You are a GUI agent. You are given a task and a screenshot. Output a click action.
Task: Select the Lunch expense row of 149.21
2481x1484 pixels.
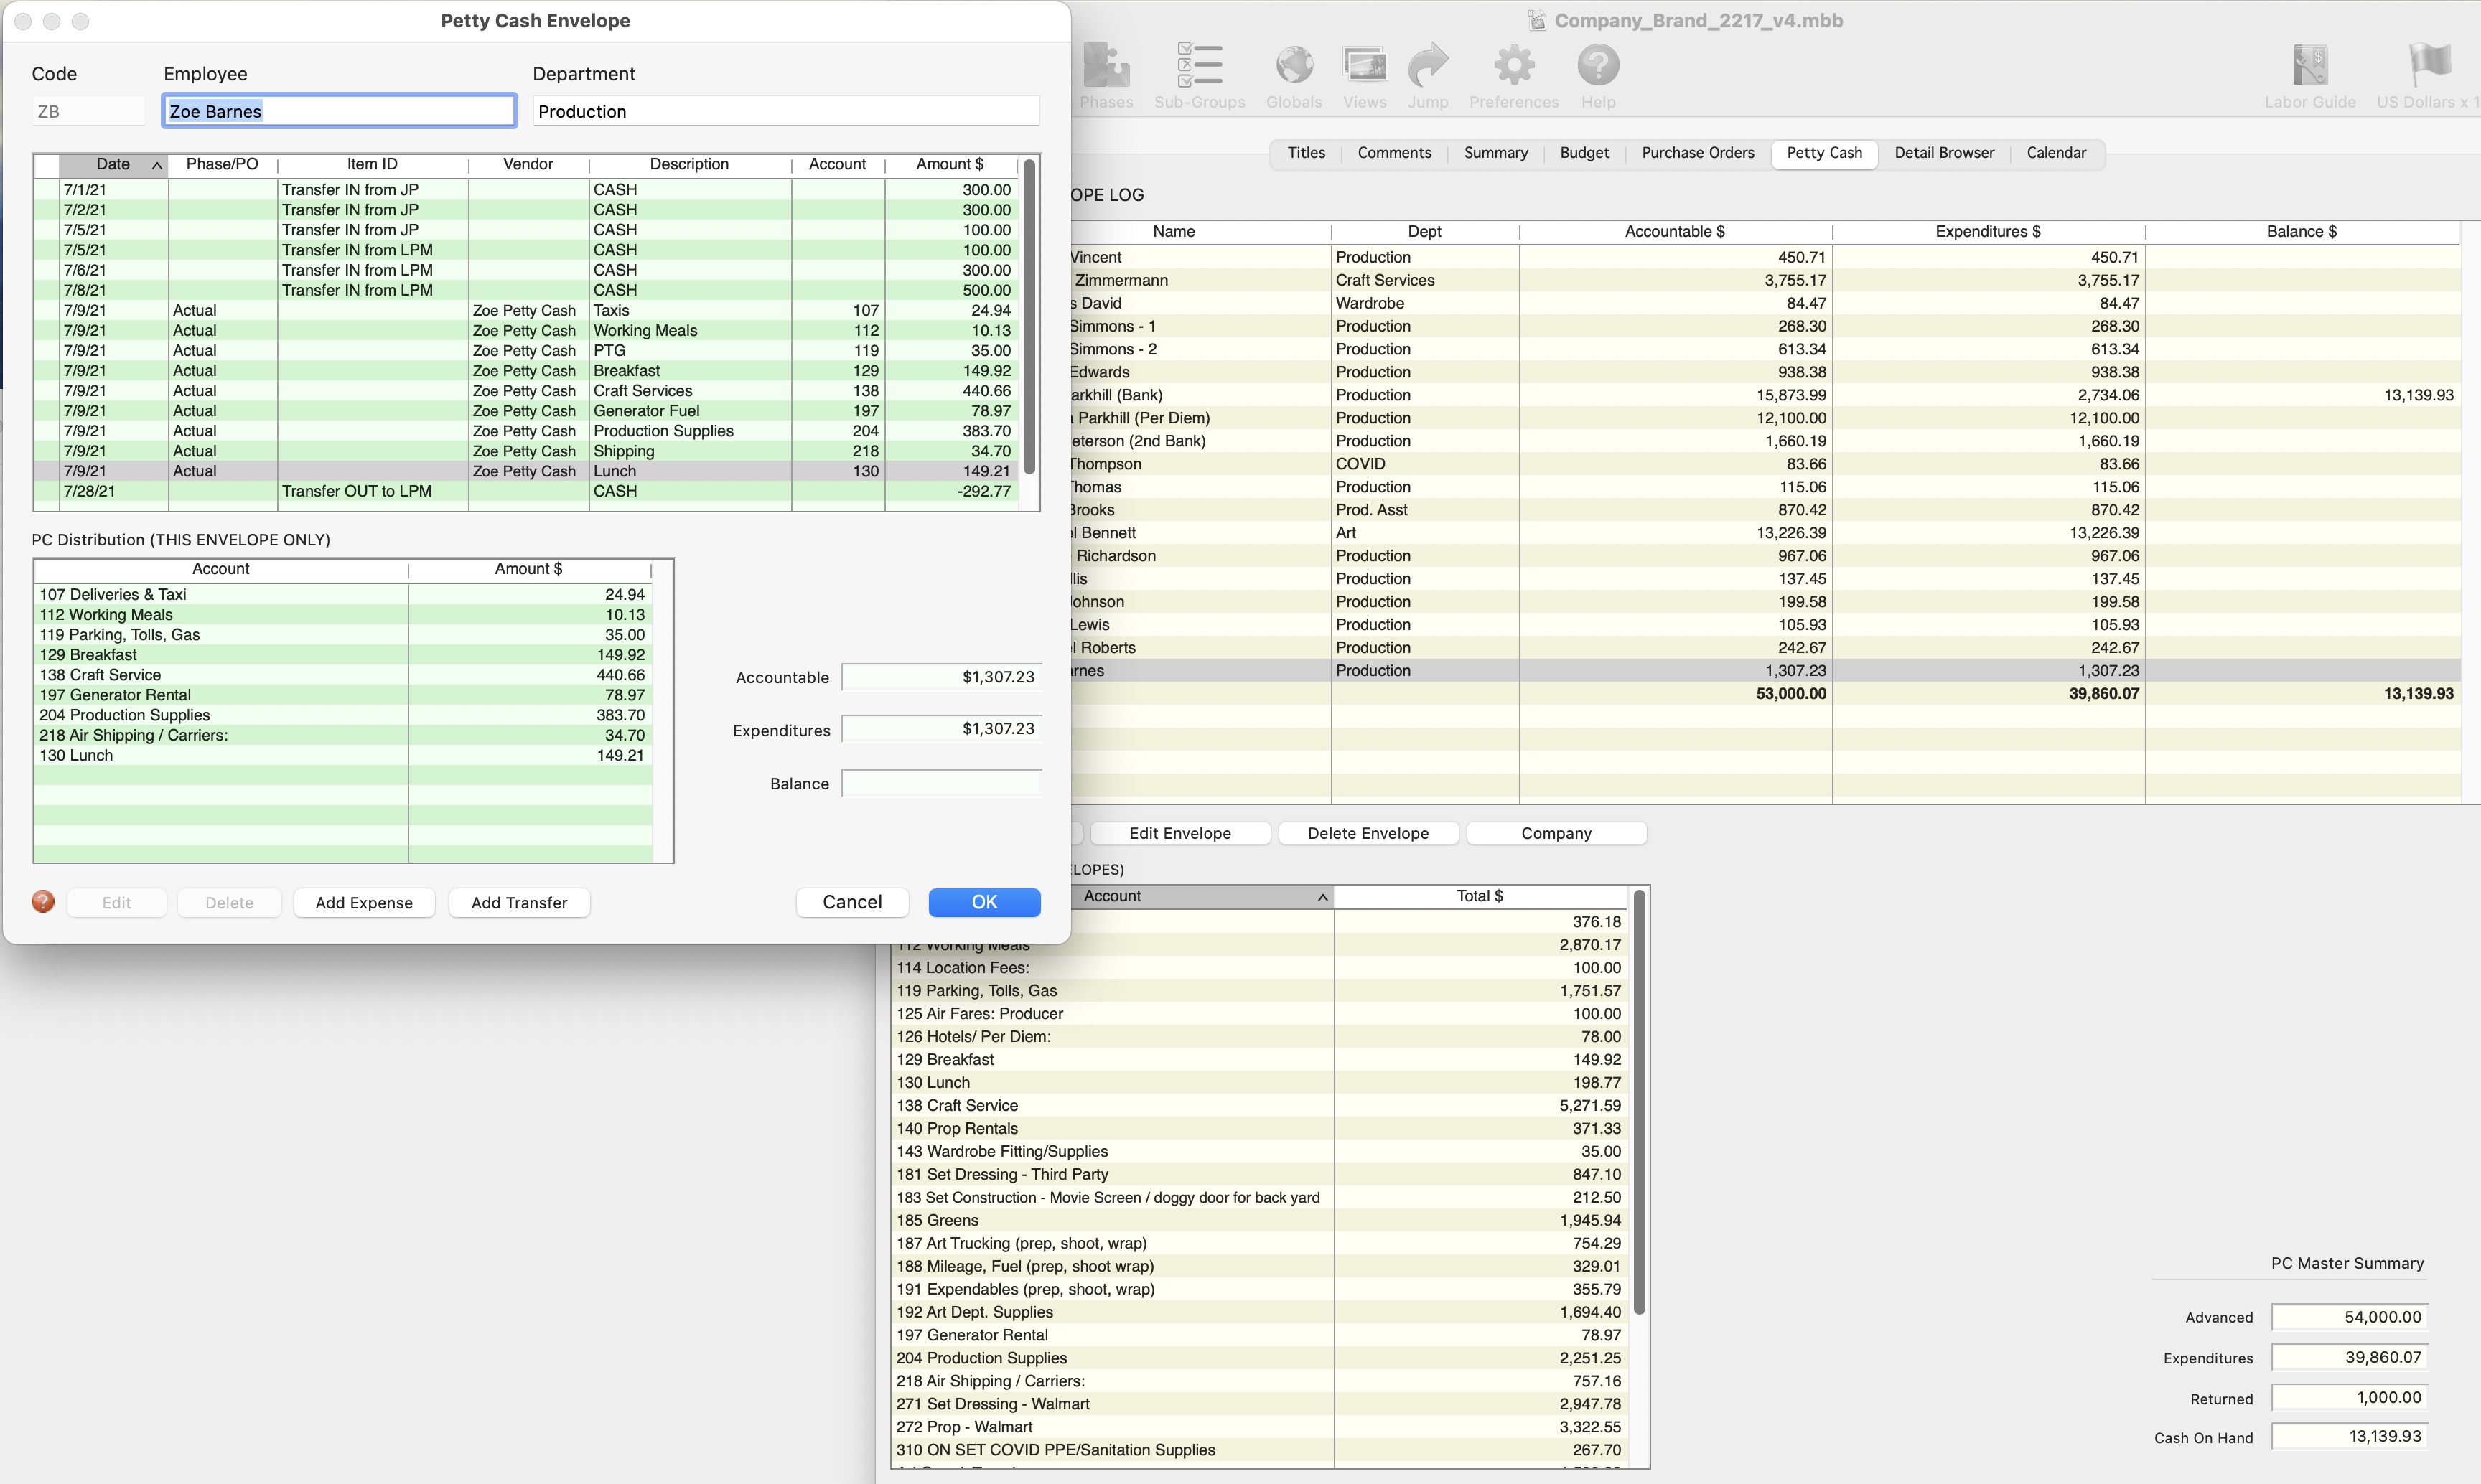click(526, 471)
